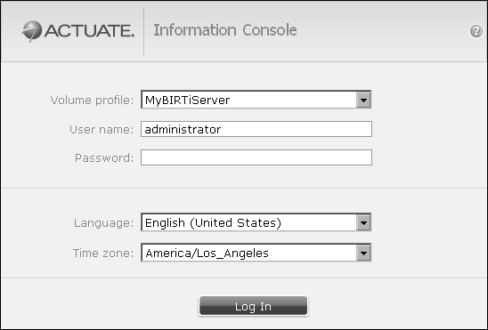
Task: Open the English (United States) language box
Action: [x=256, y=222]
